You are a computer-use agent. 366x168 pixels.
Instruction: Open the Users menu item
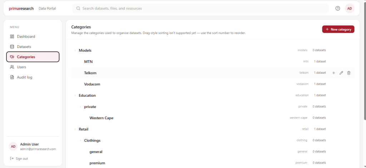[x=33, y=67]
